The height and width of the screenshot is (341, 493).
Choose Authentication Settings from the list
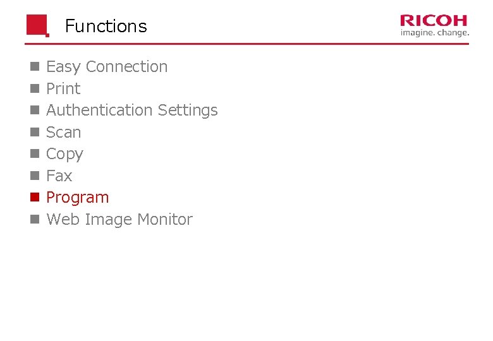coord(131,111)
